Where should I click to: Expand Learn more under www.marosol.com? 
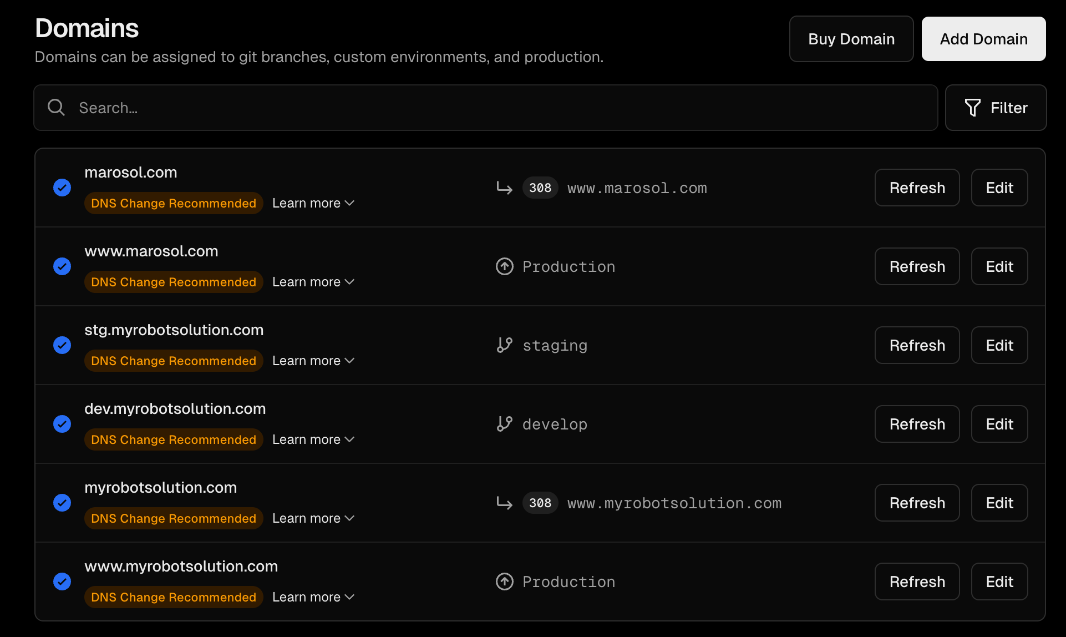pos(313,282)
